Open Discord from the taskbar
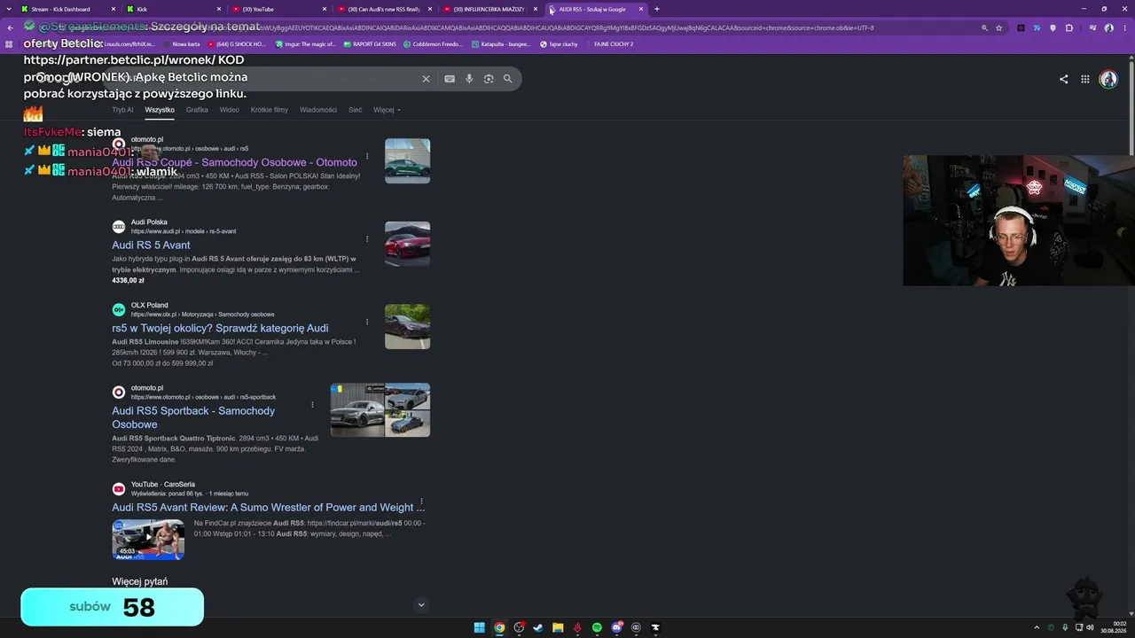The height and width of the screenshot is (638, 1135). pos(616,627)
